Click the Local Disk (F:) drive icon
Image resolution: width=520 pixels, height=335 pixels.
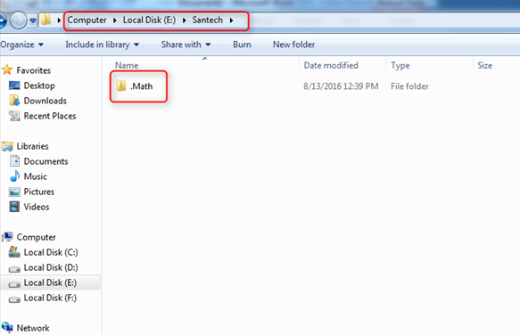click(14, 299)
